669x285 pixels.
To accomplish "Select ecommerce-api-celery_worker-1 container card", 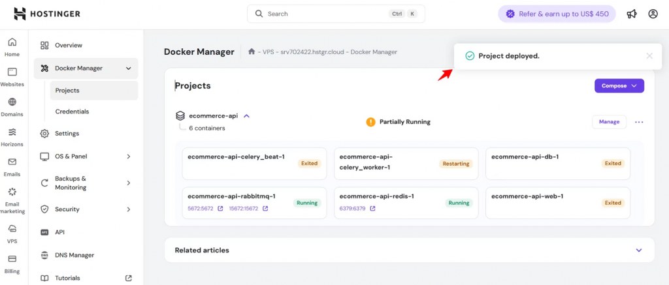I will coord(406,164).
